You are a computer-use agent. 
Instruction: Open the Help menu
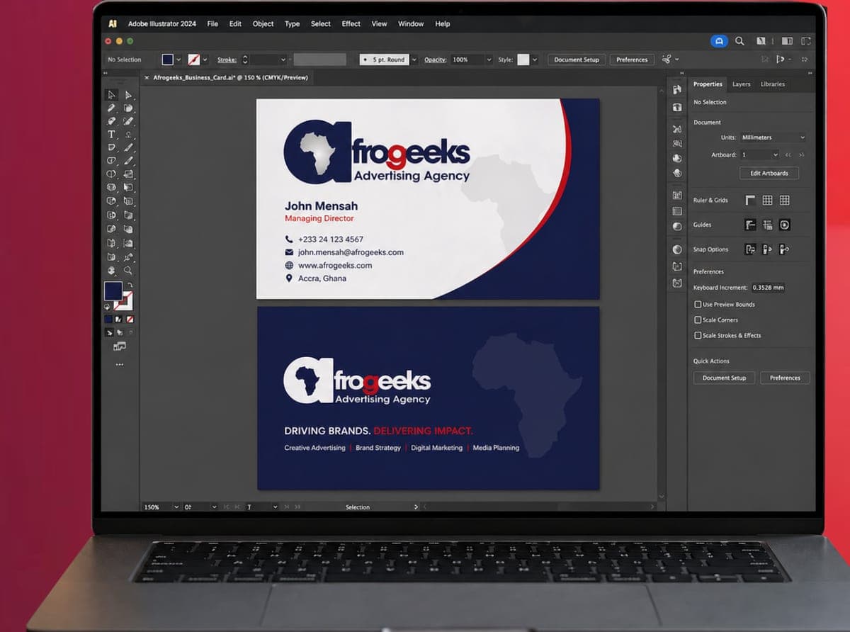point(443,23)
